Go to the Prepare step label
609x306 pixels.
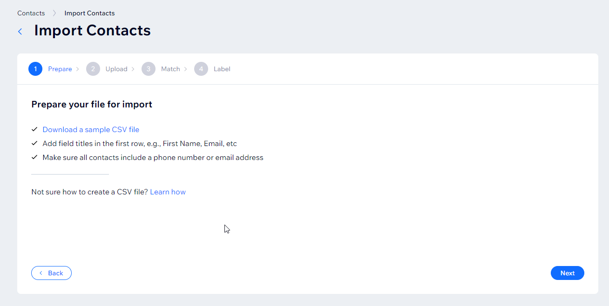pyautogui.click(x=60, y=69)
